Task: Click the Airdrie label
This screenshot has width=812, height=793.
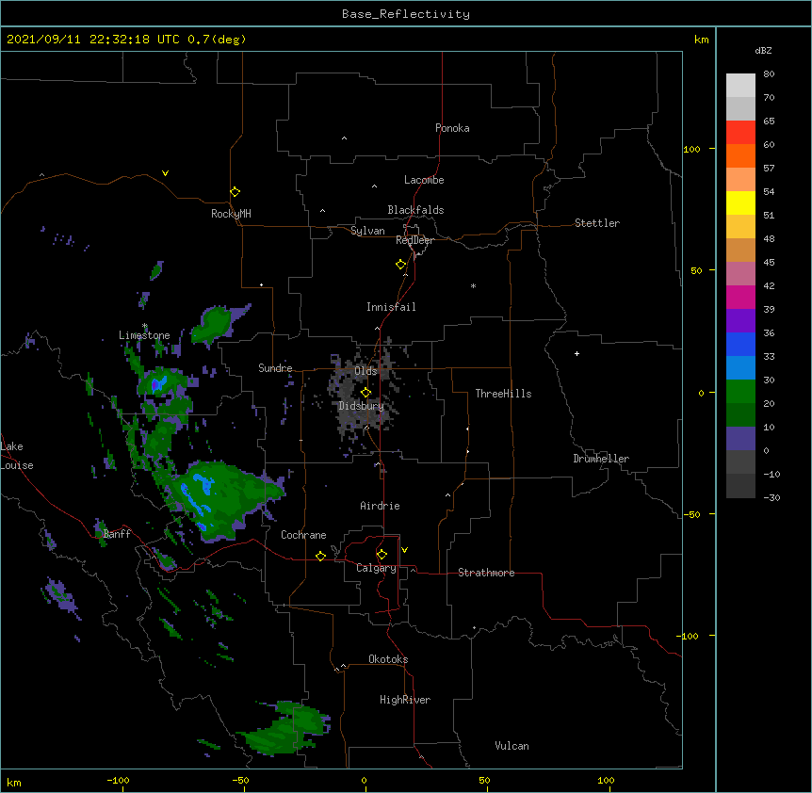Action: coord(380,506)
